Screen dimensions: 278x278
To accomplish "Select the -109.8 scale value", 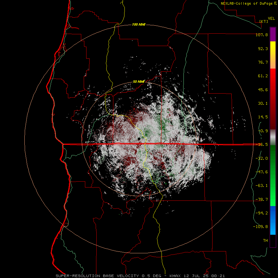I will tap(260, 227).
